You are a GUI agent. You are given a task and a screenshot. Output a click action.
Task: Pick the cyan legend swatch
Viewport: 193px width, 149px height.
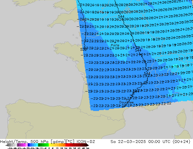click(x=37, y=145)
